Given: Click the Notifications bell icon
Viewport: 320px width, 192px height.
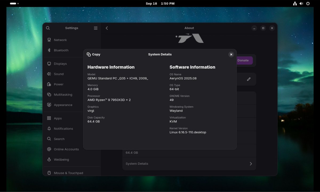Looking at the screenshot, I should tap(49, 129).
